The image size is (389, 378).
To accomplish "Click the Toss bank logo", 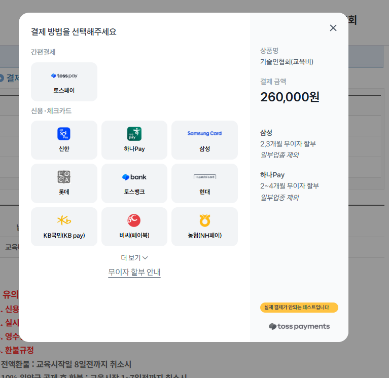I will 134,177.
